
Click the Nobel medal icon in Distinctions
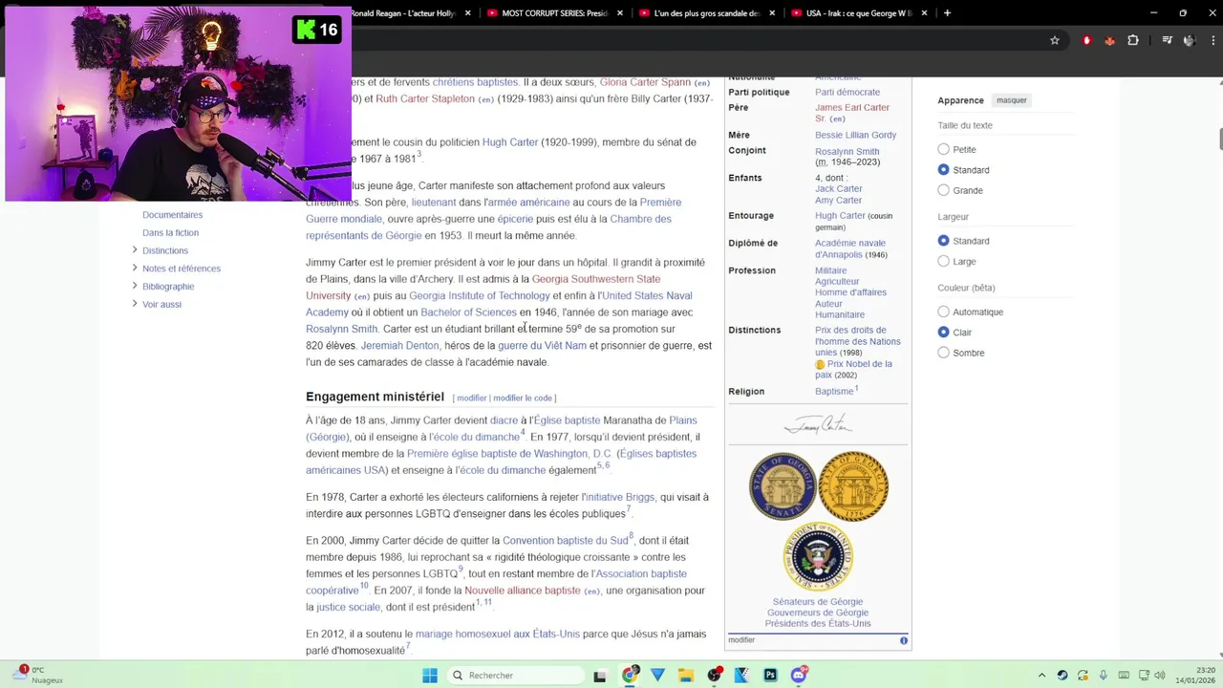click(820, 364)
